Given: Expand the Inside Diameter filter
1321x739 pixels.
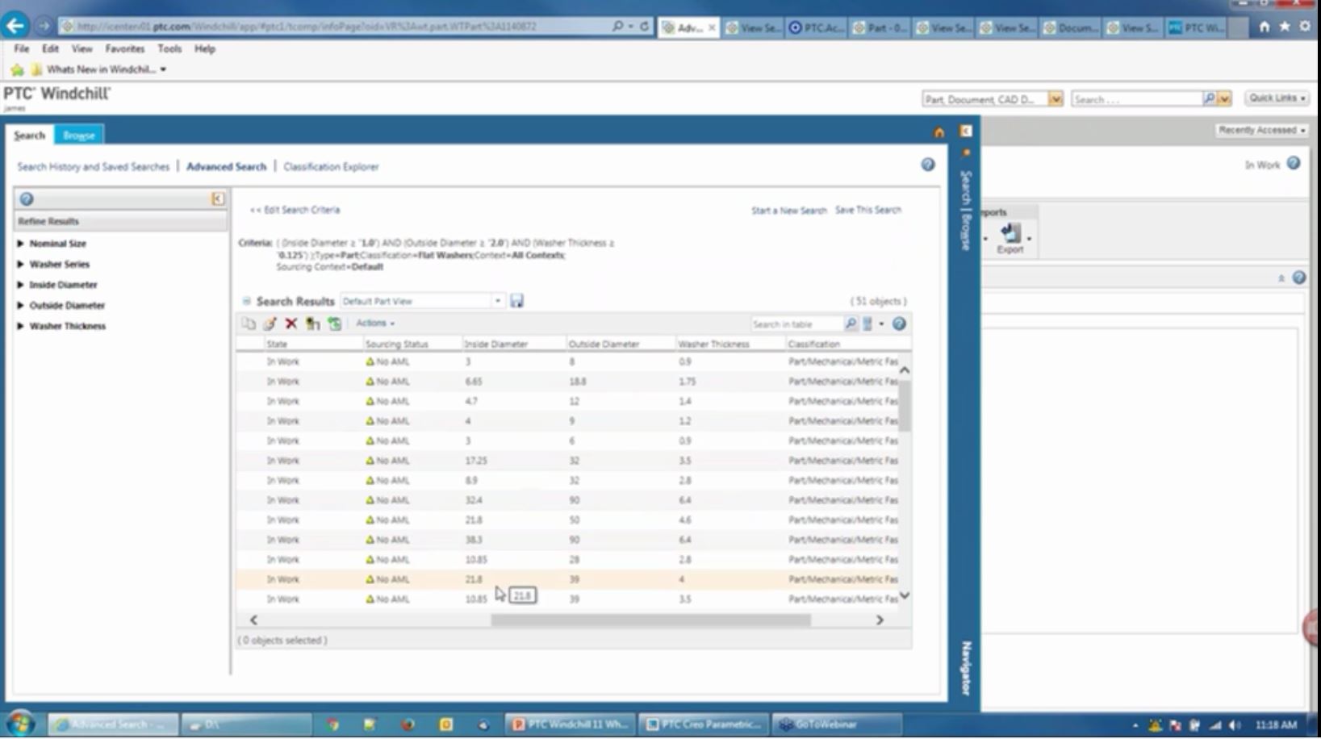Looking at the screenshot, I should pos(20,285).
